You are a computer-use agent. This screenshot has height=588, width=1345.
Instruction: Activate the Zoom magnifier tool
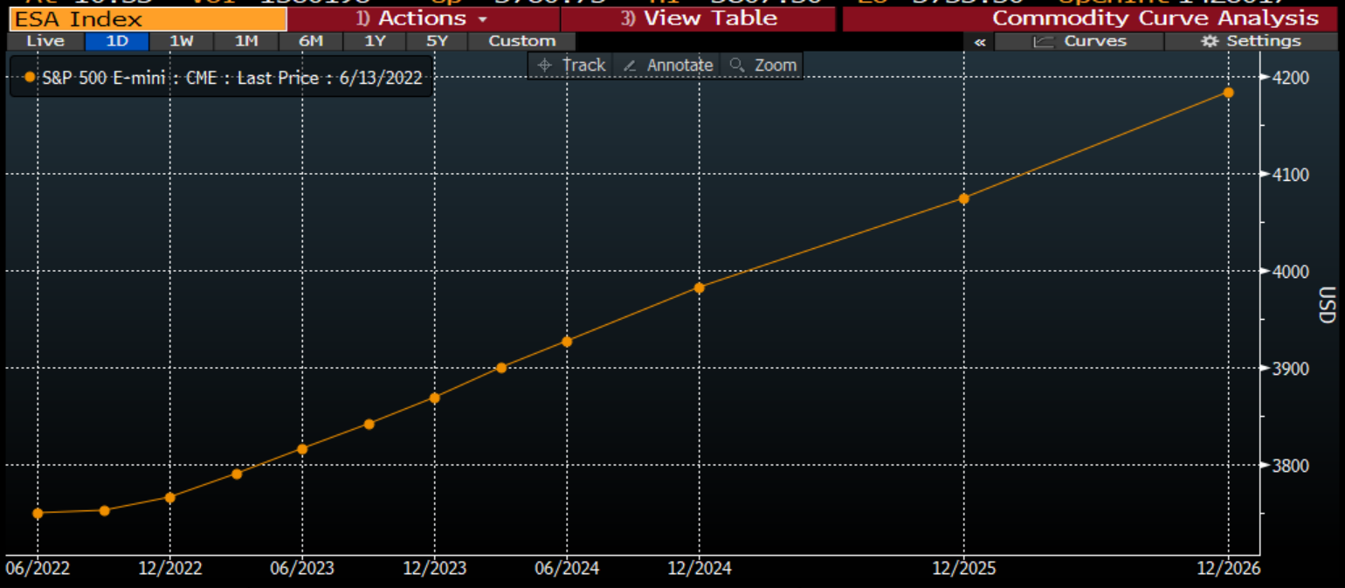762,65
